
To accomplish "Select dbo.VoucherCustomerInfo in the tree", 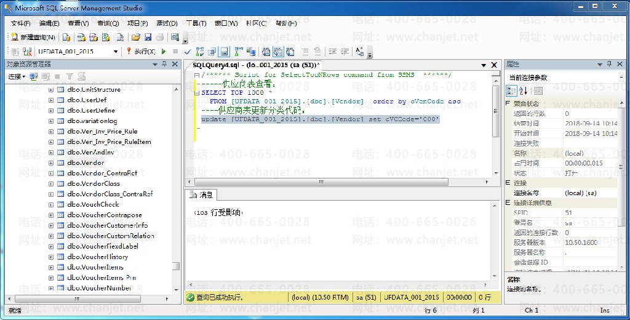I will coord(107,225).
